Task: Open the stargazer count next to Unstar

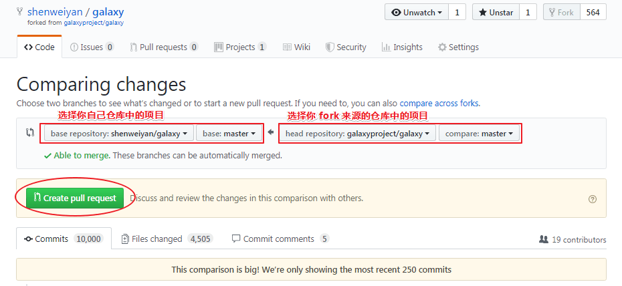Action: [528, 12]
